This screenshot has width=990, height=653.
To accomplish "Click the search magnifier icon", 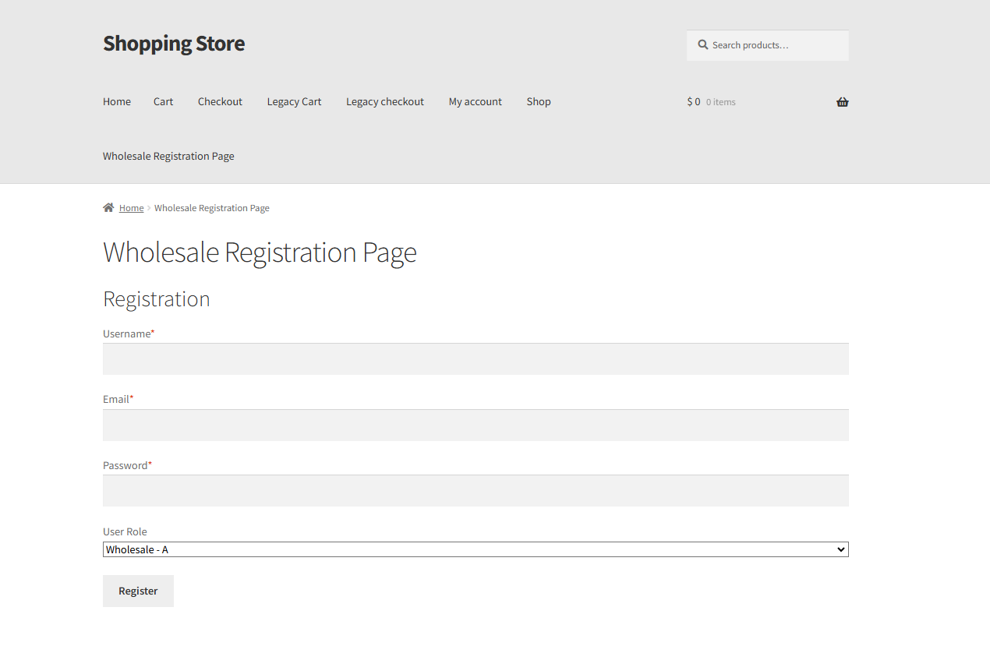I will (702, 45).
